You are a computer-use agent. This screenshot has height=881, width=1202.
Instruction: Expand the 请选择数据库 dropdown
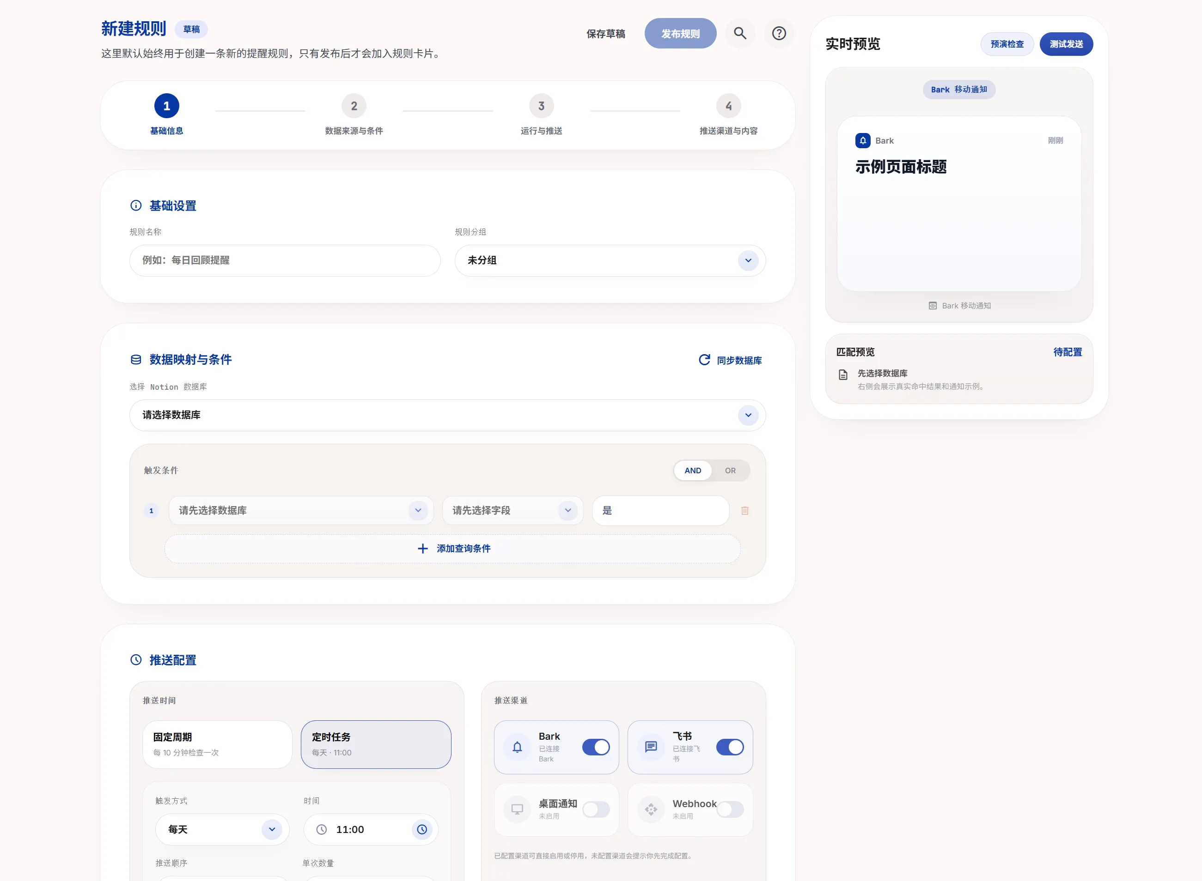(448, 416)
